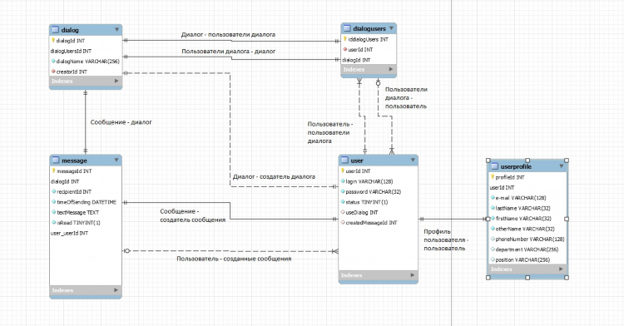Click the dialogusers table icon
Image resolution: width=624 pixels, height=326 pixels.
[x=347, y=28]
